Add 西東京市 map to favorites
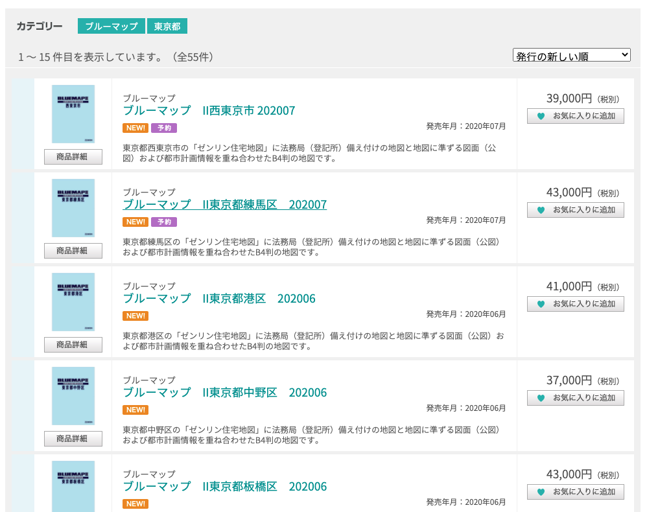Viewport: 647px width, 512px height. click(576, 116)
